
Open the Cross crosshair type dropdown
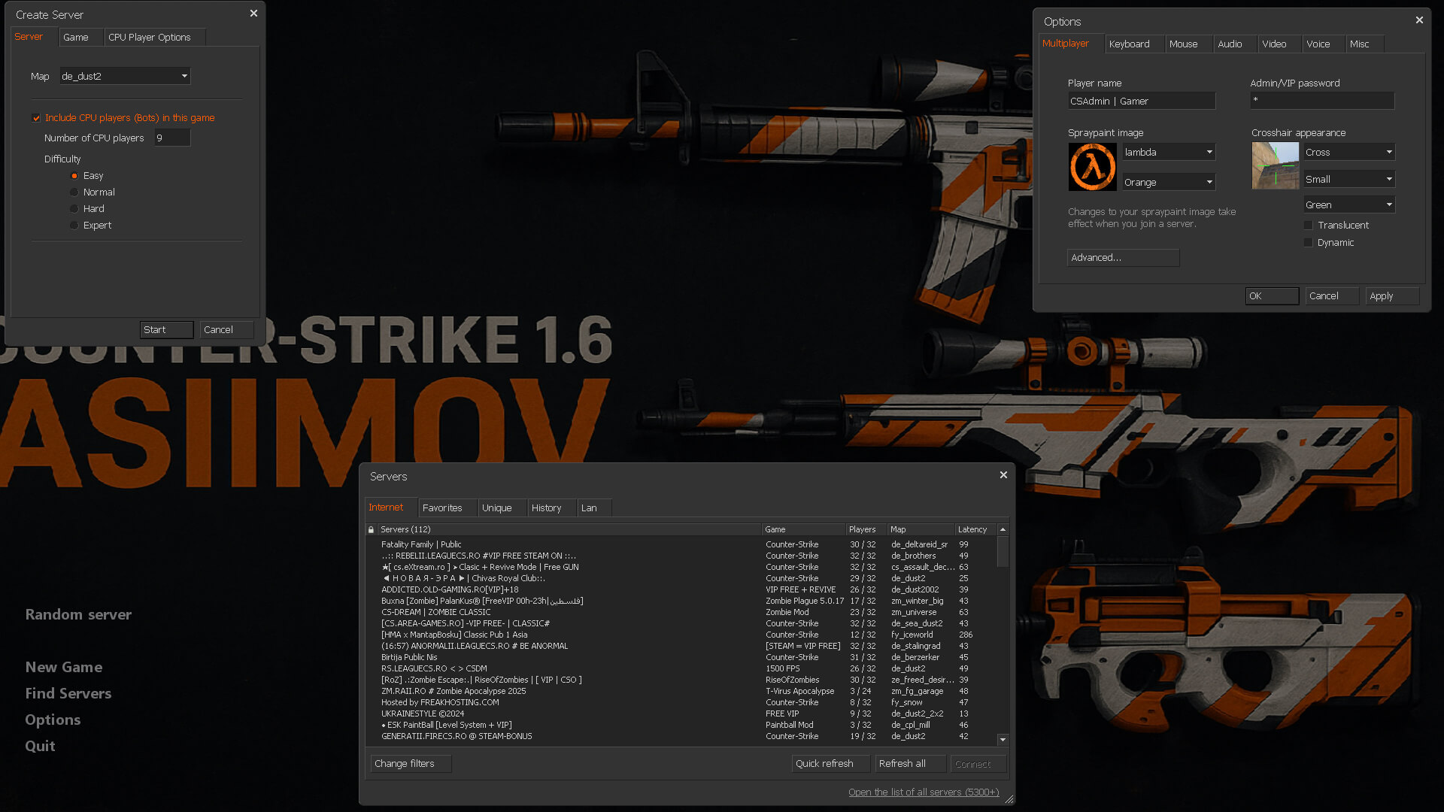(1349, 152)
